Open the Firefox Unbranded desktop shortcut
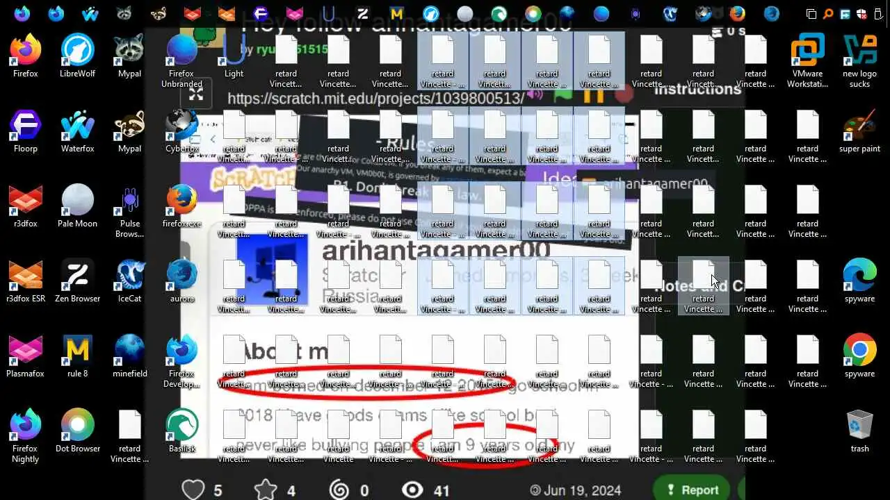The image size is (890, 500). click(x=181, y=61)
